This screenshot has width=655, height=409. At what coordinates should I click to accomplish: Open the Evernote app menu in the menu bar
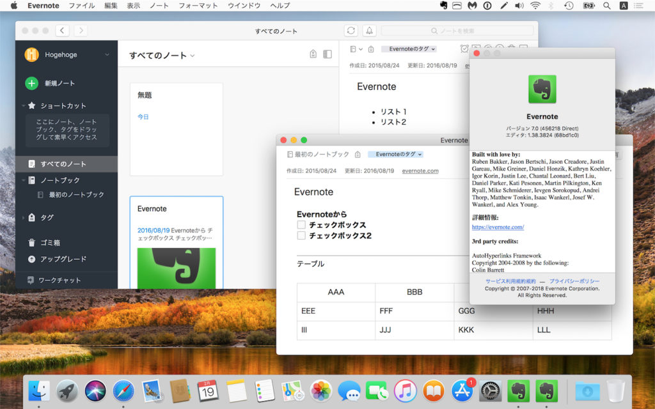click(43, 5)
